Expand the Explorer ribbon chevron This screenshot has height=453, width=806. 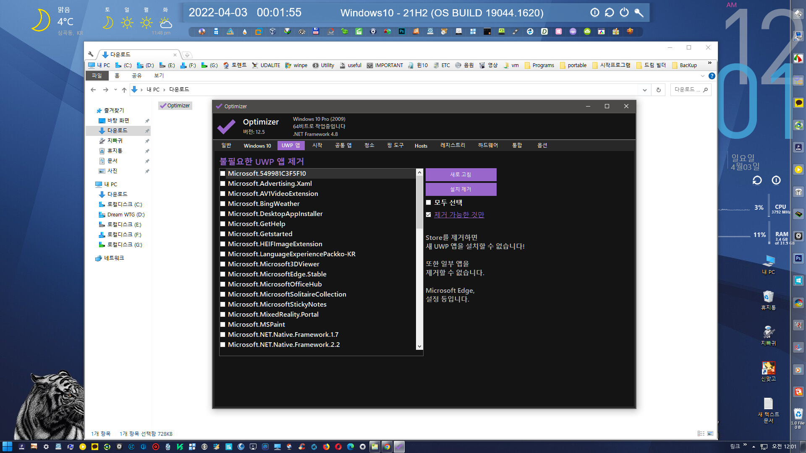tap(703, 76)
